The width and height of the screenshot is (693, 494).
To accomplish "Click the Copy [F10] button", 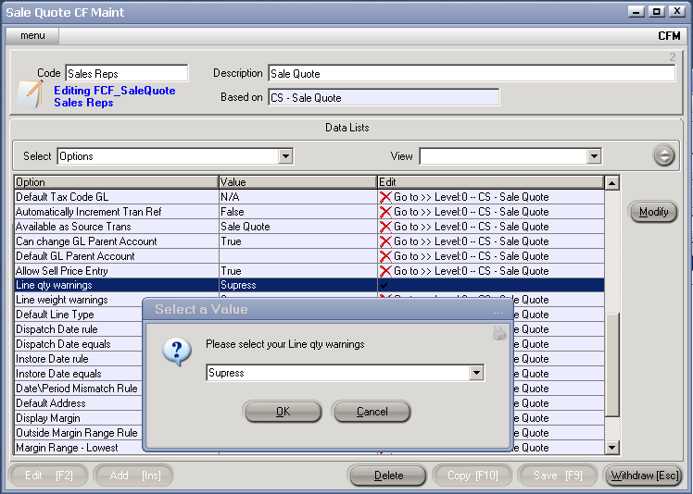I will click(x=472, y=475).
